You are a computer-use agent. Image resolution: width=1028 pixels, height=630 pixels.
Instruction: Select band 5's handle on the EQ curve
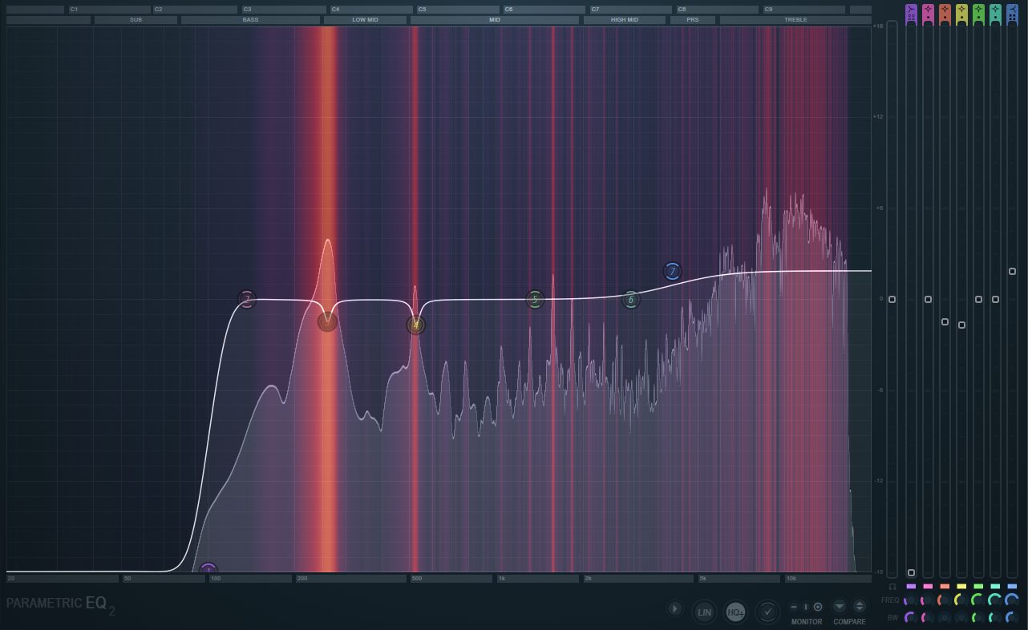click(534, 299)
